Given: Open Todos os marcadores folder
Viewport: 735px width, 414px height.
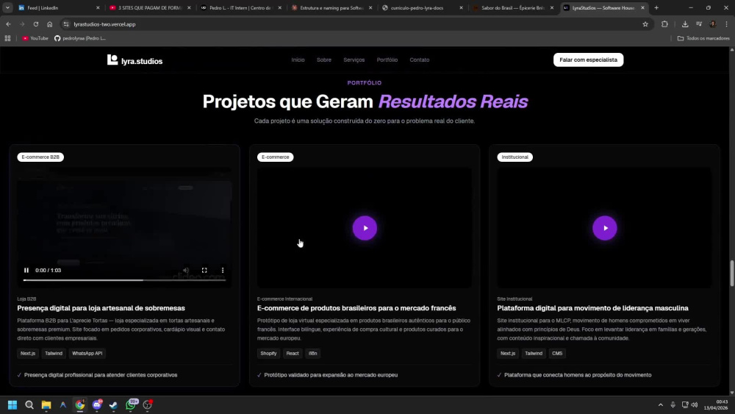Looking at the screenshot, I should point(703,38).
